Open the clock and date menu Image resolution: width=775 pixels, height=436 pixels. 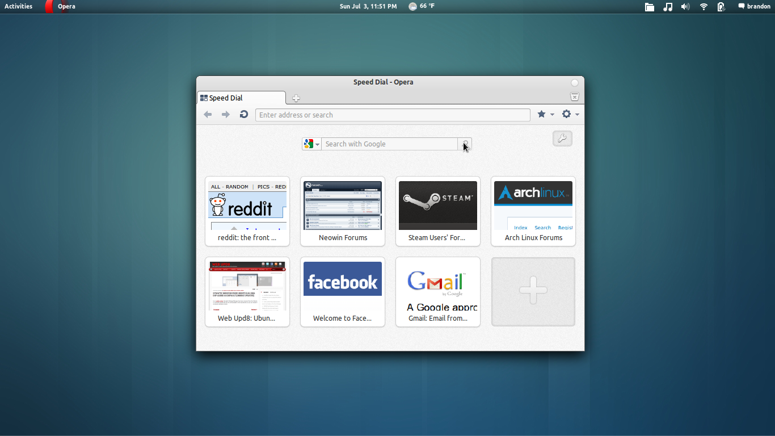[368, 6]
